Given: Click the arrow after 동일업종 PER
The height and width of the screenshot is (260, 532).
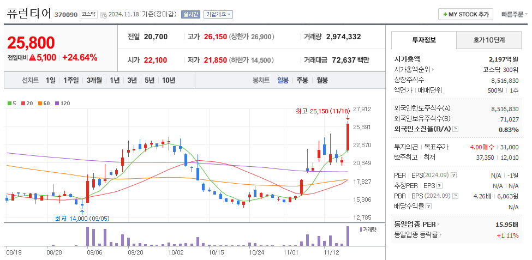Looking at the screenshot, I should point(438,225).
